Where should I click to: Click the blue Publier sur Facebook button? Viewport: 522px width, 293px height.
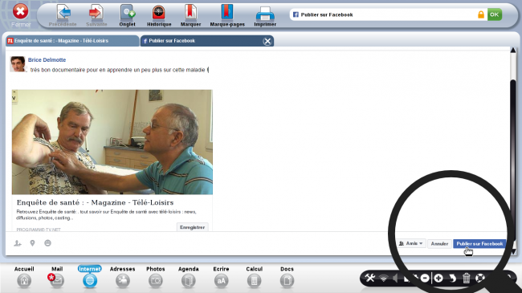(479, 244)
